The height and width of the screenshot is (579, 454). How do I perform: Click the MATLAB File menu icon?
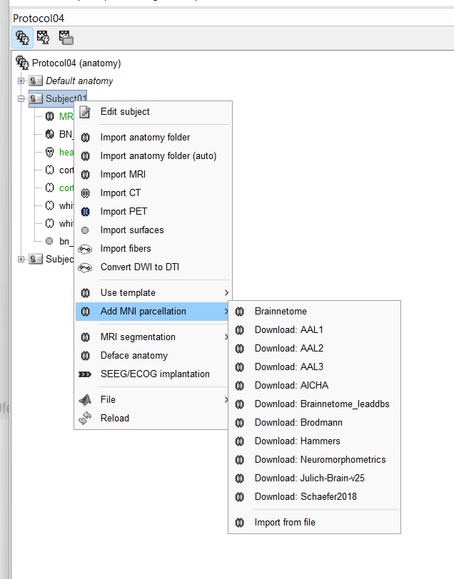[x=85, y=399]
